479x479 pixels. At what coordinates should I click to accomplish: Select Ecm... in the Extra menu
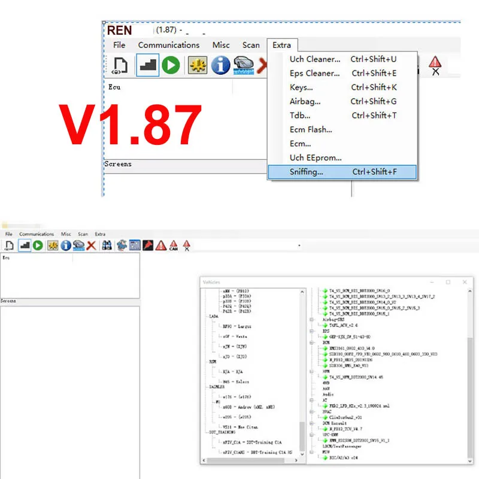342,143
